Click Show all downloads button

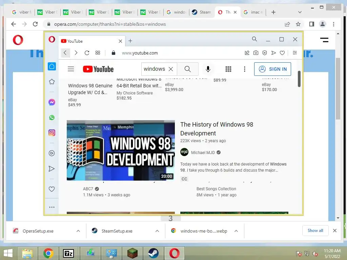tap(315, 231)
